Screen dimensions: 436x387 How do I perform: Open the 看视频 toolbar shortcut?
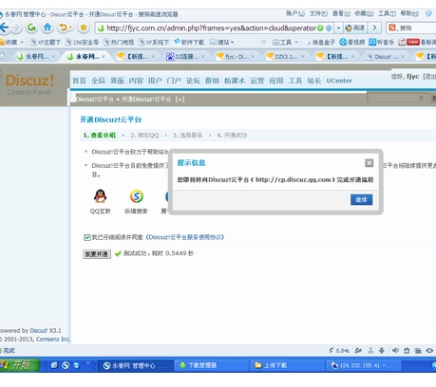352,42
